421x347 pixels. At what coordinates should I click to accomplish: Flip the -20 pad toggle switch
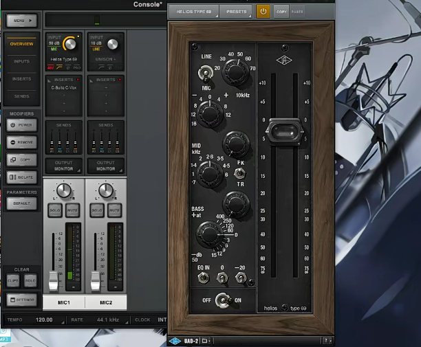click(x=241, y=278)
